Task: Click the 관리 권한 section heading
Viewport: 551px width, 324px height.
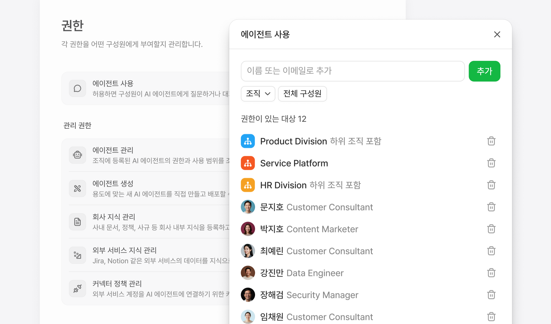Action: coord(77,125)
